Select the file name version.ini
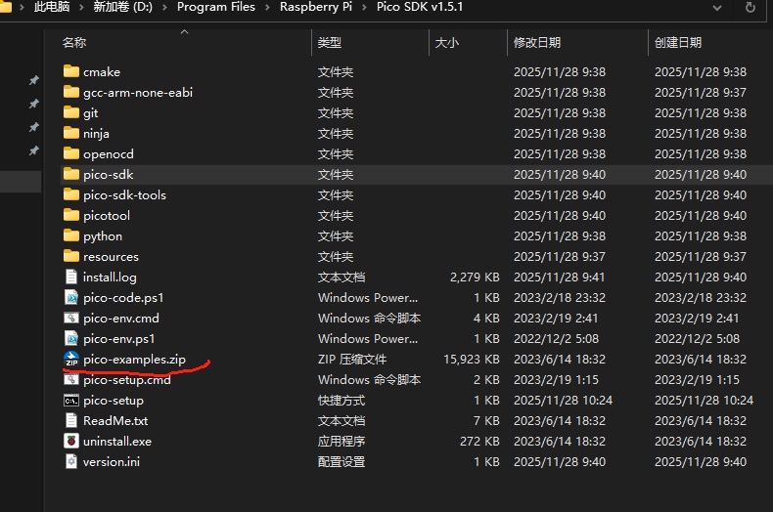Viewport: 773px width, 512px height. pos(112,462)
